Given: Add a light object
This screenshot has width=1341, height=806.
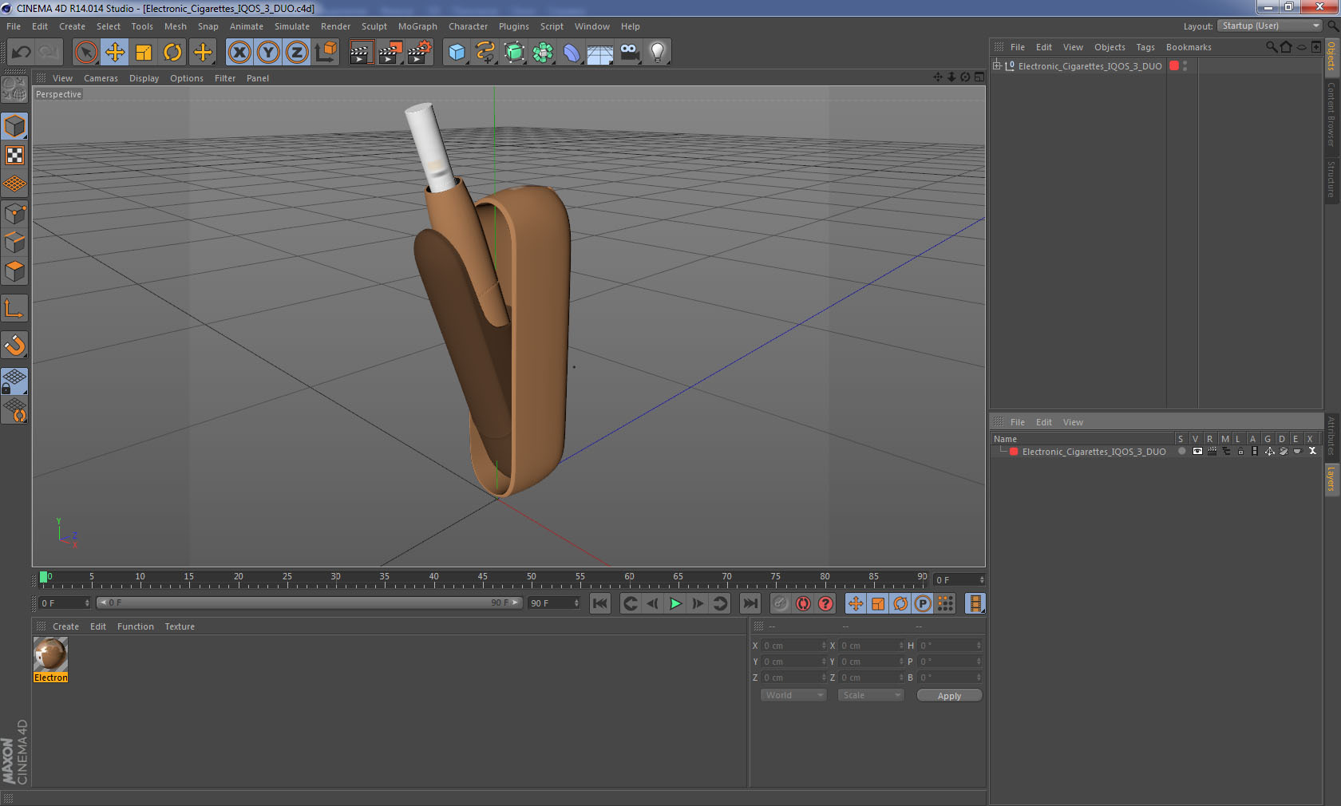Looking at the screenshot, I should click(658, 53).
